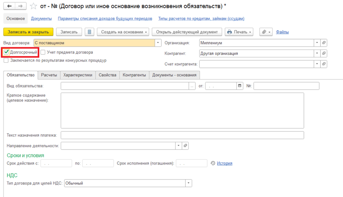
Task: Click Открыть действующий документ button
Action: click(x=187, y=32)
